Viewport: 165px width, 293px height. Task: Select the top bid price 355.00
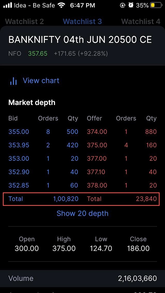(19, 132)
